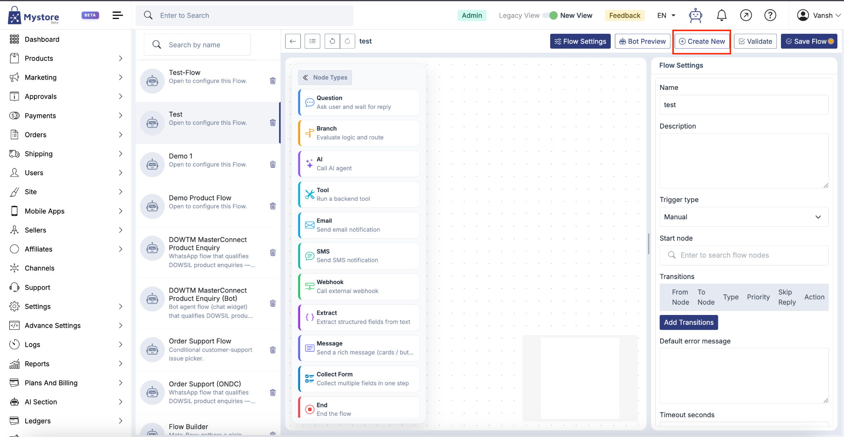Screen dimensions: 844x437
Task: Delete the Demo Product Flow via trash icon
Action: (273, 206)
